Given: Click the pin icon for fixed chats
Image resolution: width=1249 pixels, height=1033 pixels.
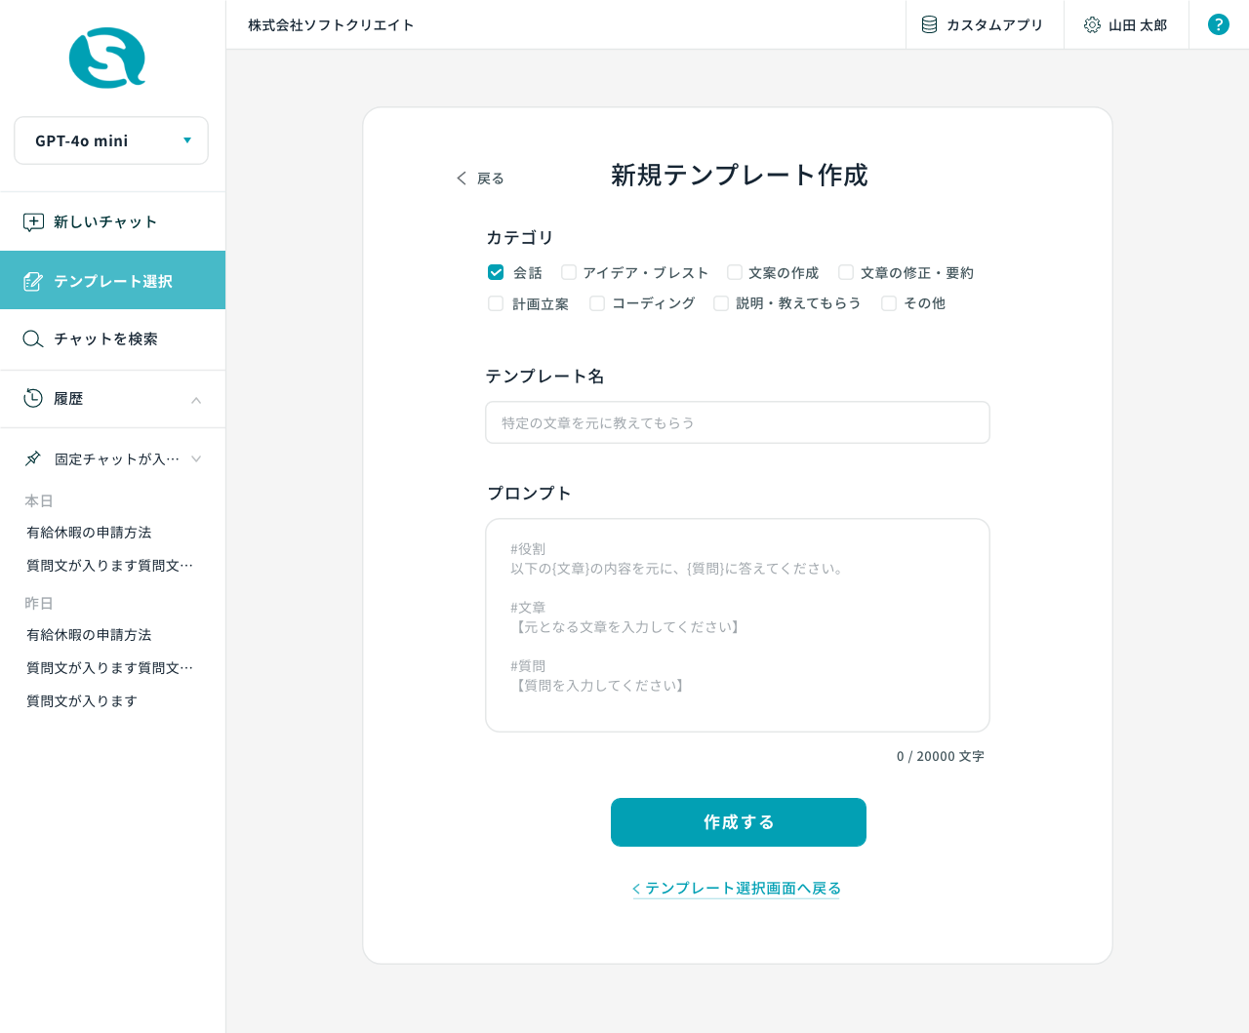Looking at the screenshot, I should pos(33,458).
